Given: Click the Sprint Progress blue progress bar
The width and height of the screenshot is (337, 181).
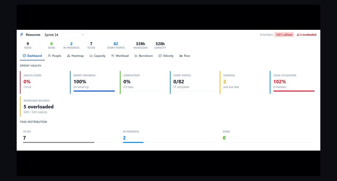Looking at the screenshot, I should (94, 91).
